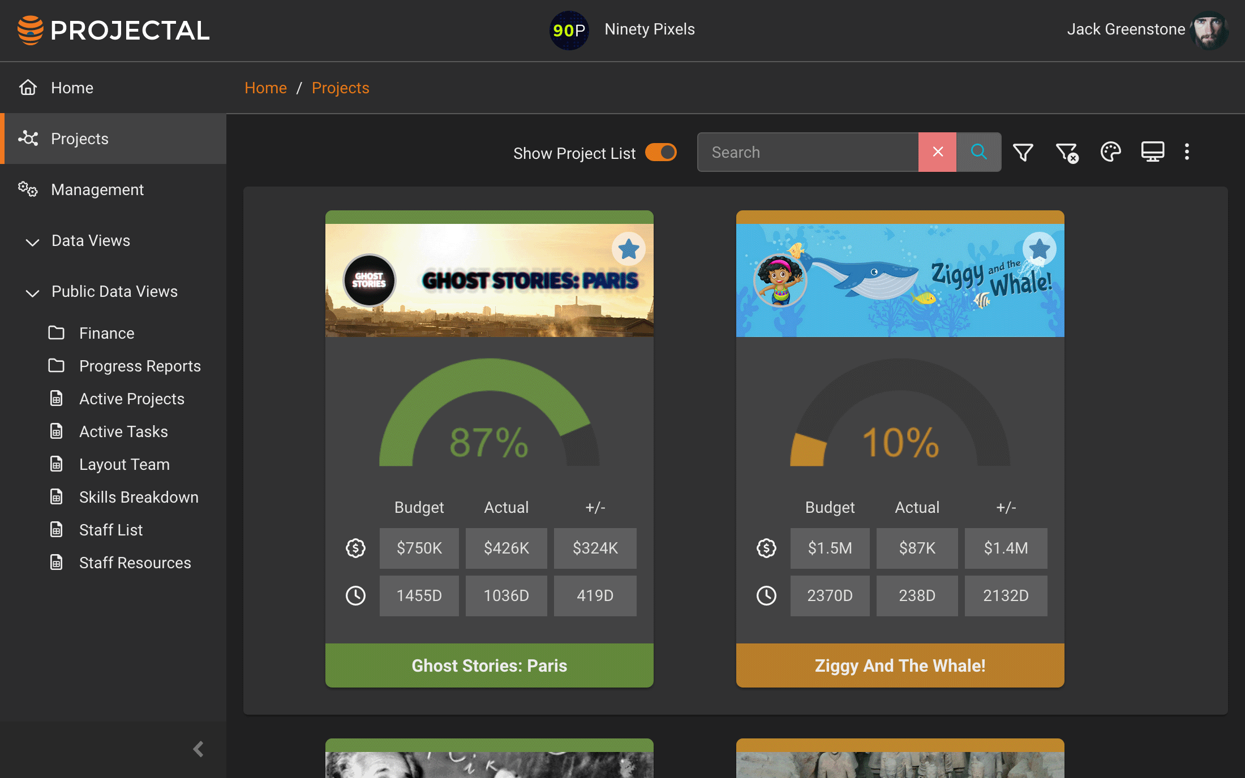Open the Active Projects data view

pyautogui.click(x=131, y=399)
